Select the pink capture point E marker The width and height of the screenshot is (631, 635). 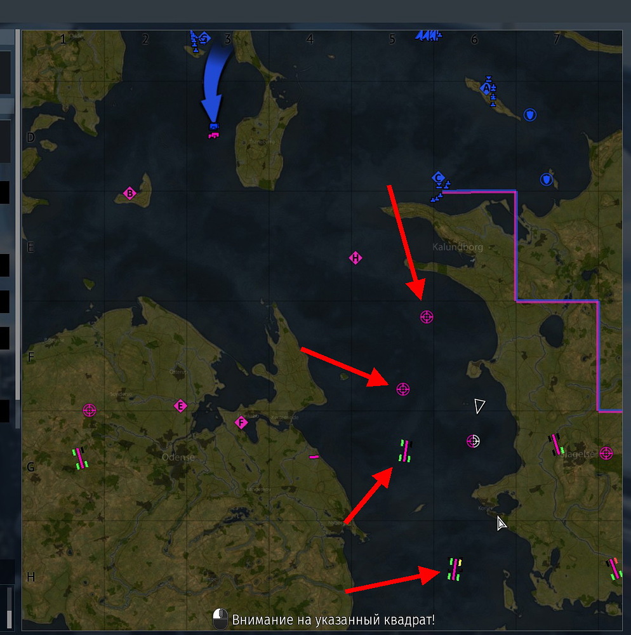[x=180, y=406]
